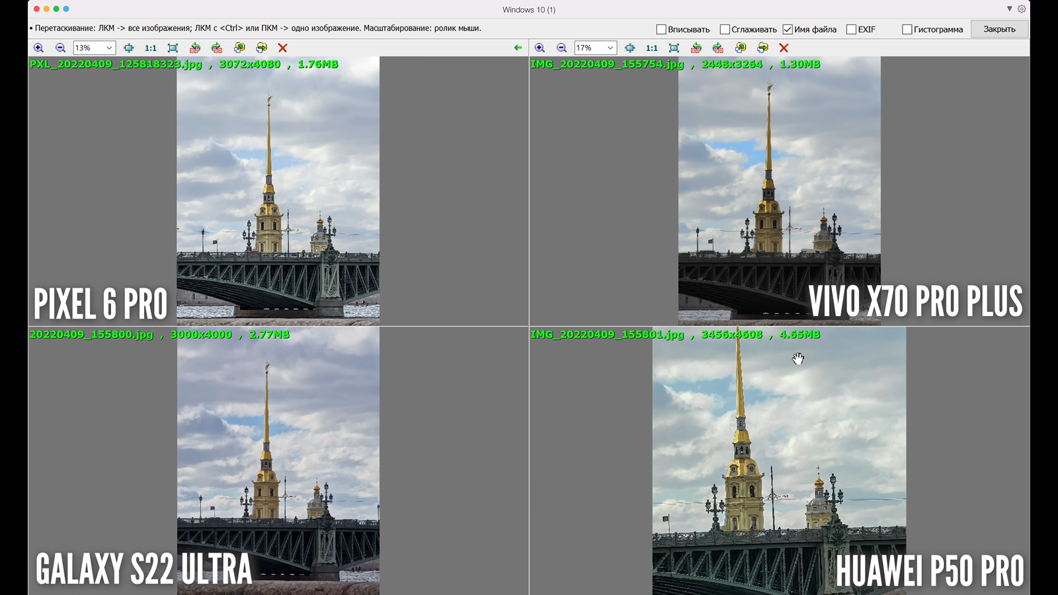
Task: Zoom in on the Vivo X70 image pane
Action: tap(540, 48)
